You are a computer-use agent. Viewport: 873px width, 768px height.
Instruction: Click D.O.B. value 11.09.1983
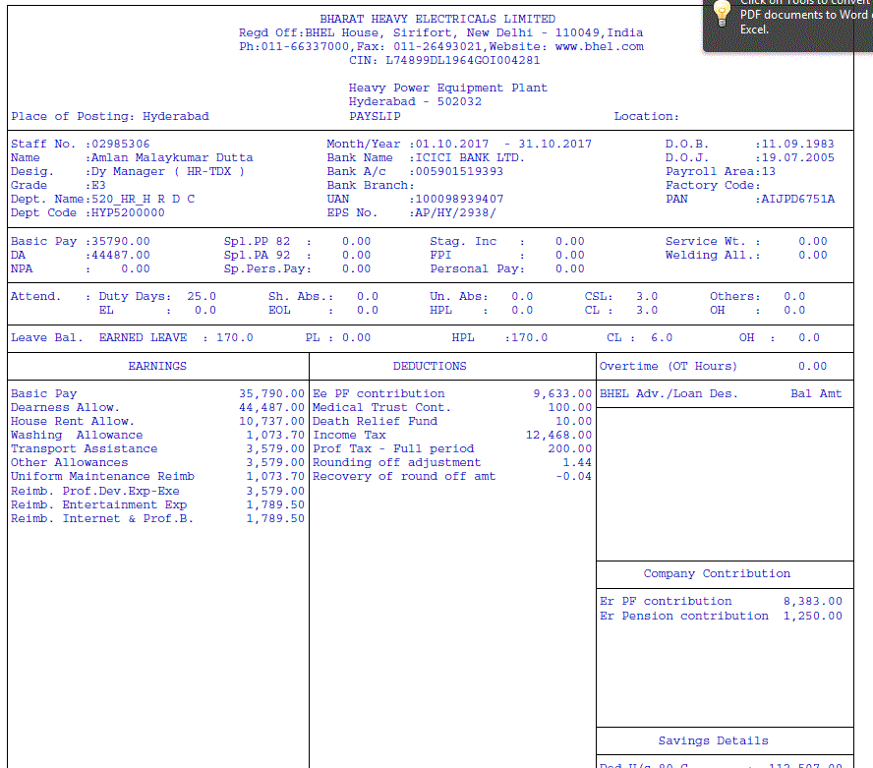pos(798,145)
